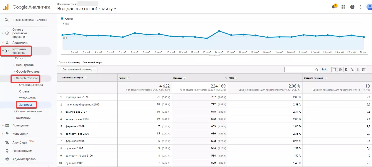Click Ещё advanced filter link

click(325, 70)
